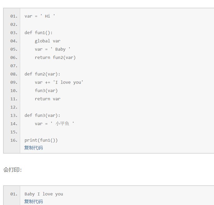Click line number 01 of the first code block
214x205 pixels.
click(x=14, y=16)
